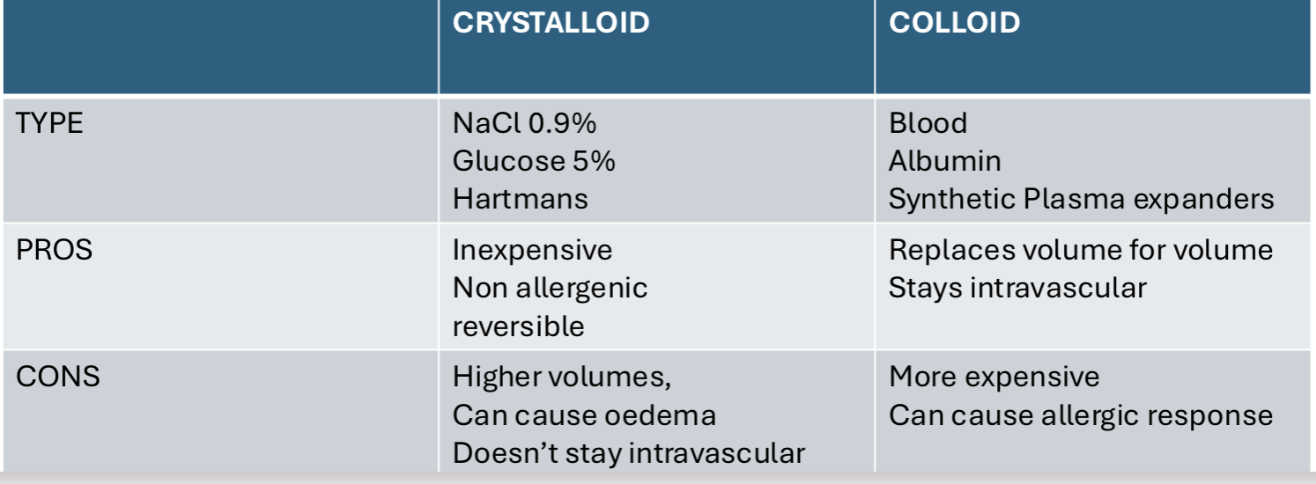1316x484 pixels.
Task: Click "Replaces volume for volume" text
Action: pyautogui.click(x=1081, y=250)
